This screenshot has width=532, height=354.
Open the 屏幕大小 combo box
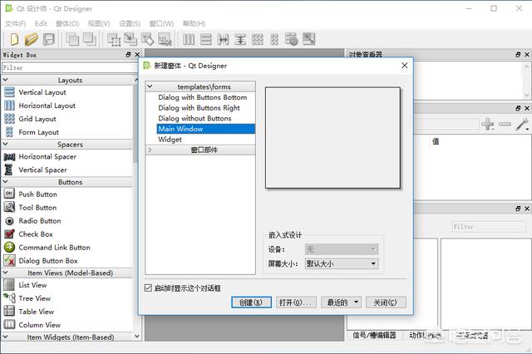(x=342, y=263)
